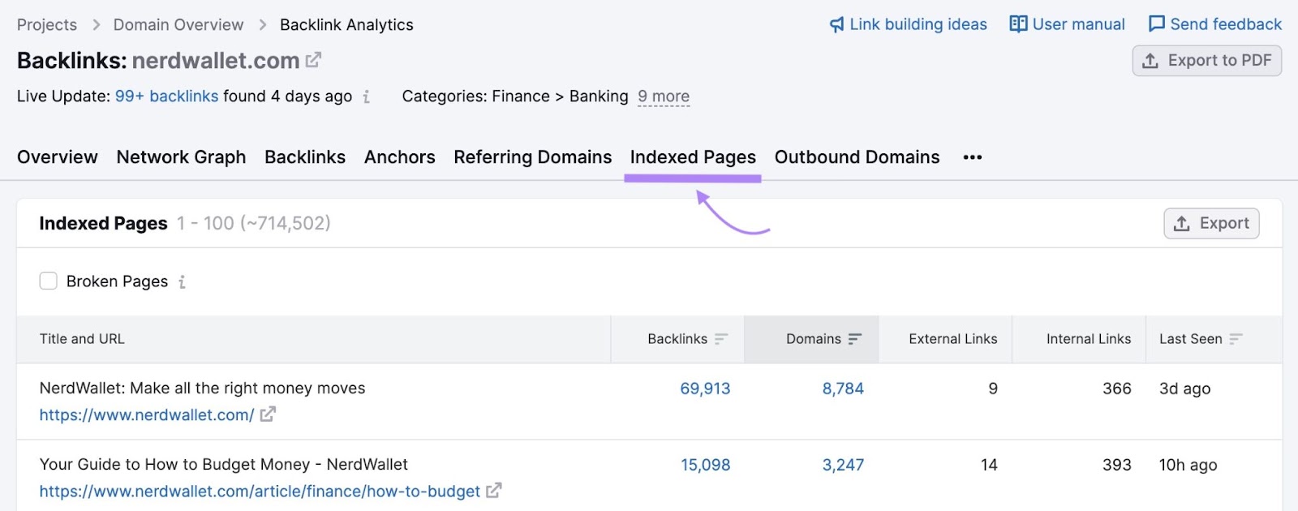Expand the '9 more' categories list
Image resolution: width=1298 pixels, height=511 pixels.
(x=663, y=97)
